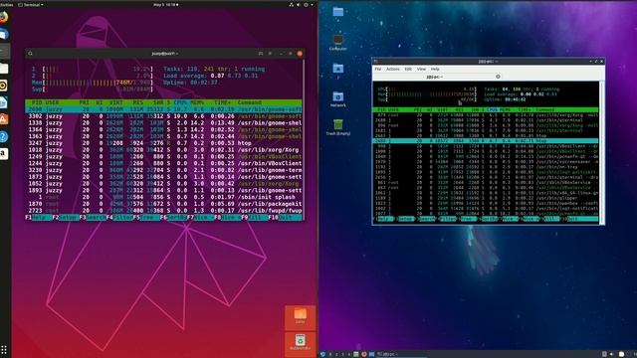Click F1 Help in Ubuntu htop footer
Viewport: 637px width, 358px height.
39,218
